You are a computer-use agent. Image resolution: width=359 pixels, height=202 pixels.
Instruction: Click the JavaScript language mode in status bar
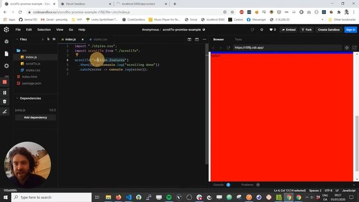[x=349, y=191]
